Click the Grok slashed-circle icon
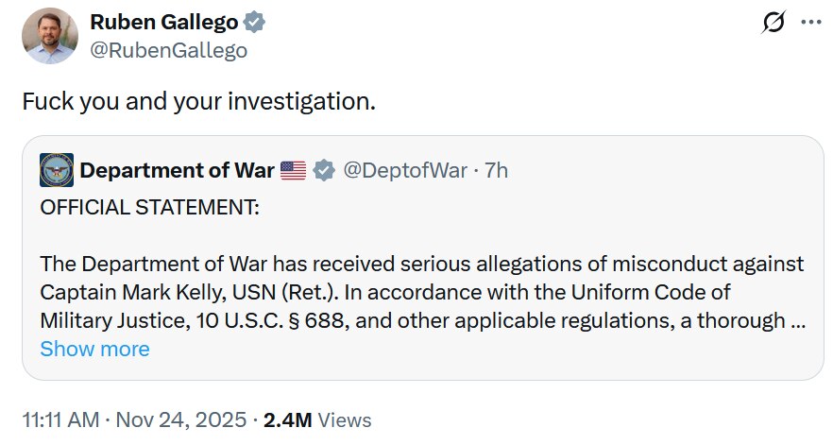 pos(773,25)
